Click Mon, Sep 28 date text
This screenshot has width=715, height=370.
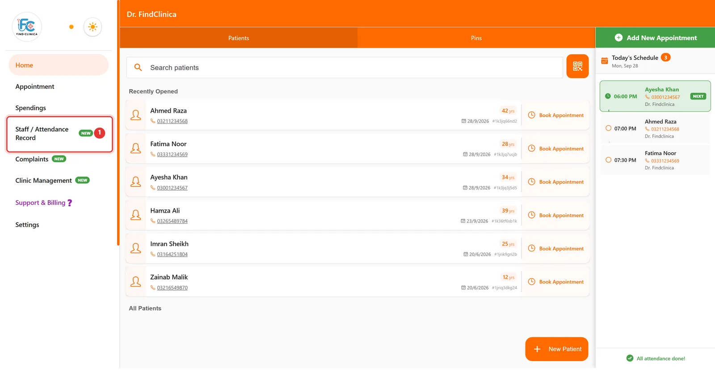pos(625,66)
